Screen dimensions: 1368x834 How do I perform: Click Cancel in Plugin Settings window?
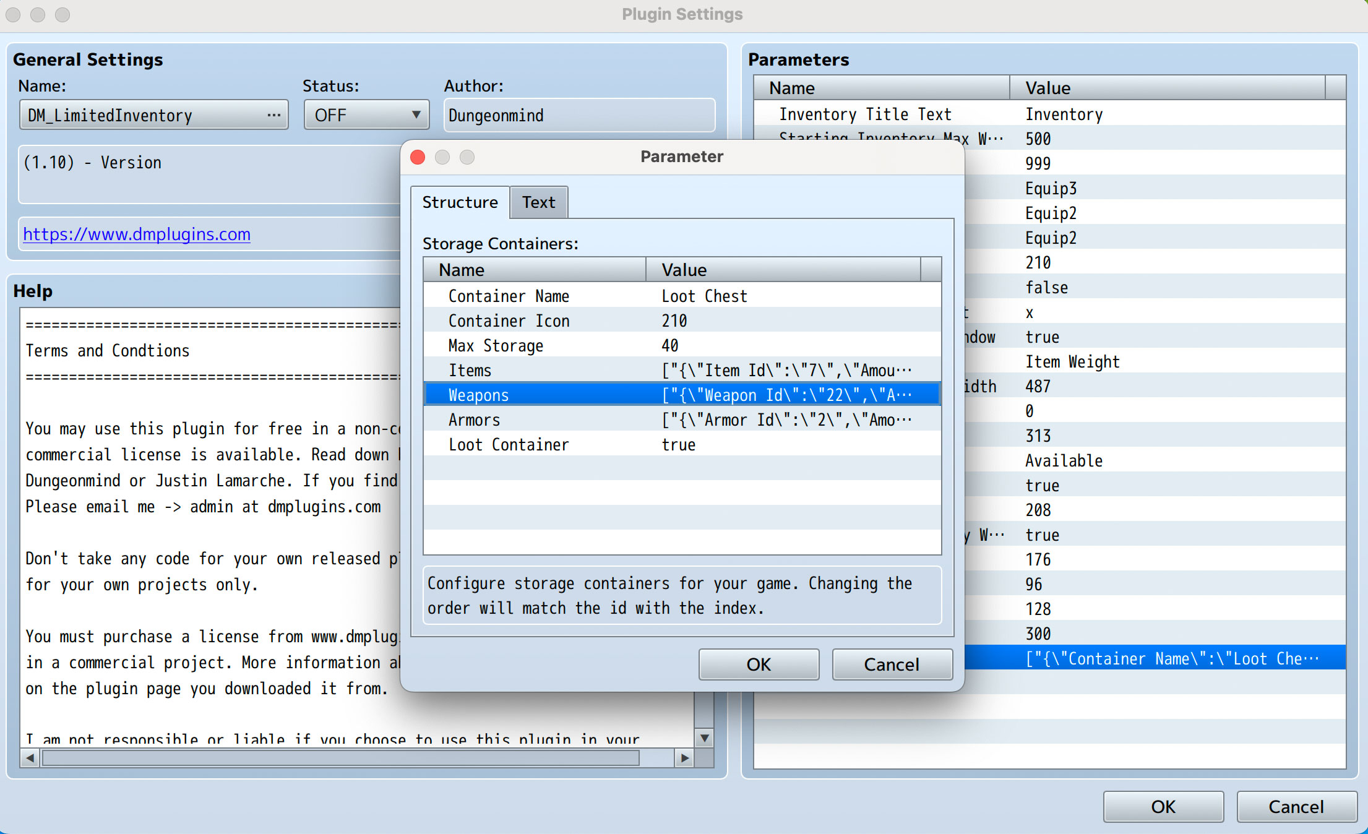point(1296,806)
